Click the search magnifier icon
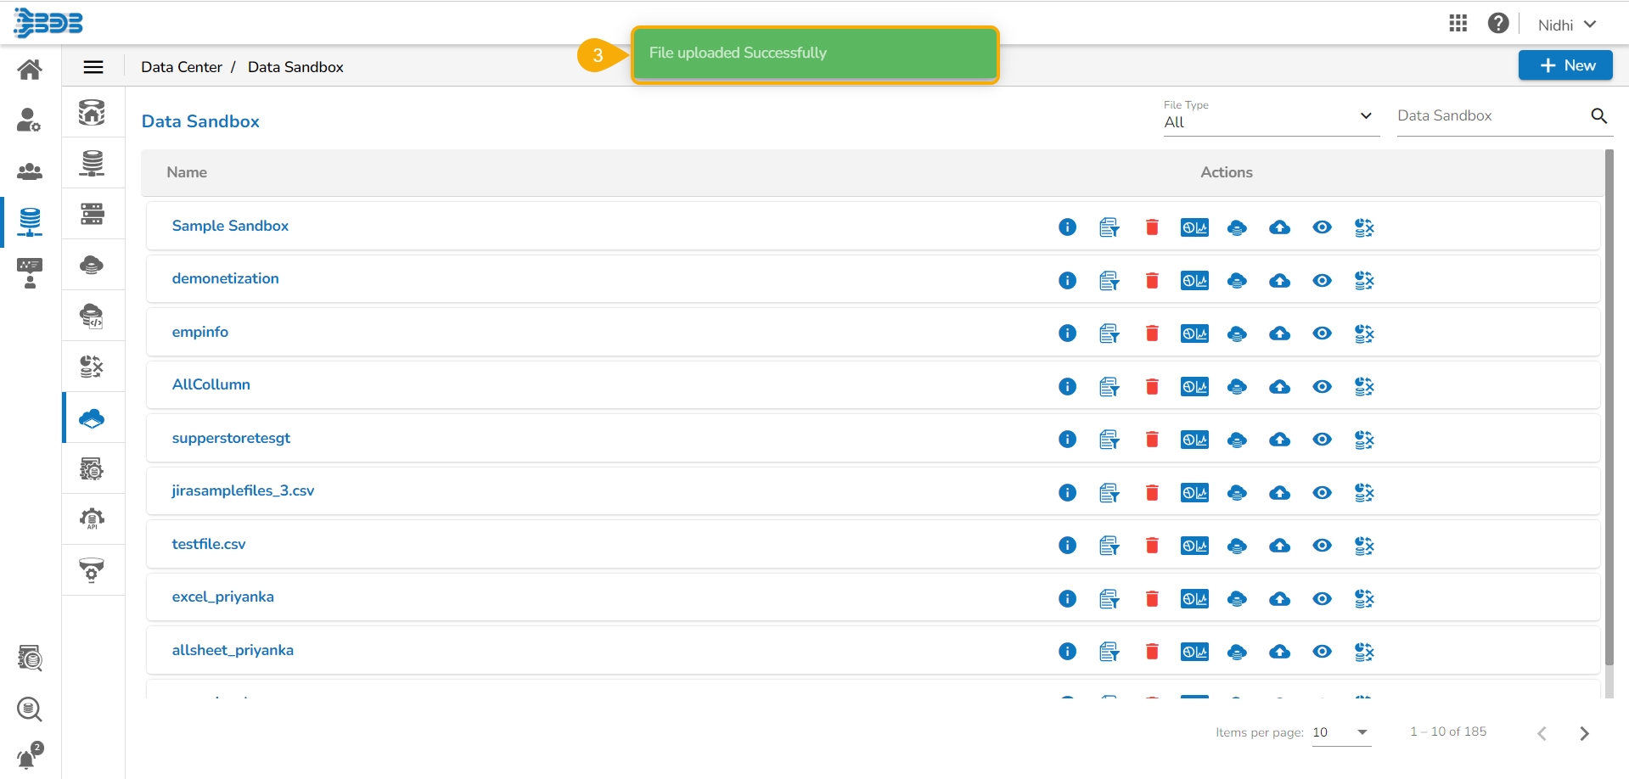The height and width of the screenshot is (779, 1629). [1598, 116]
